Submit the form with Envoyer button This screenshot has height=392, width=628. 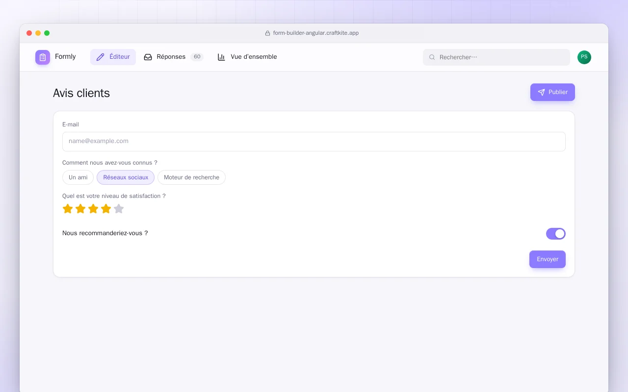548,259
